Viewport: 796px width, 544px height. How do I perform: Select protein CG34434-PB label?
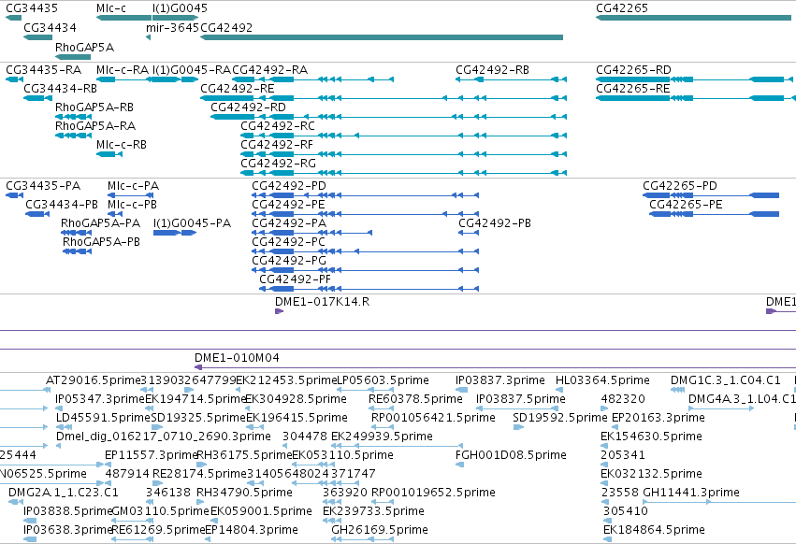coord(62,205)
